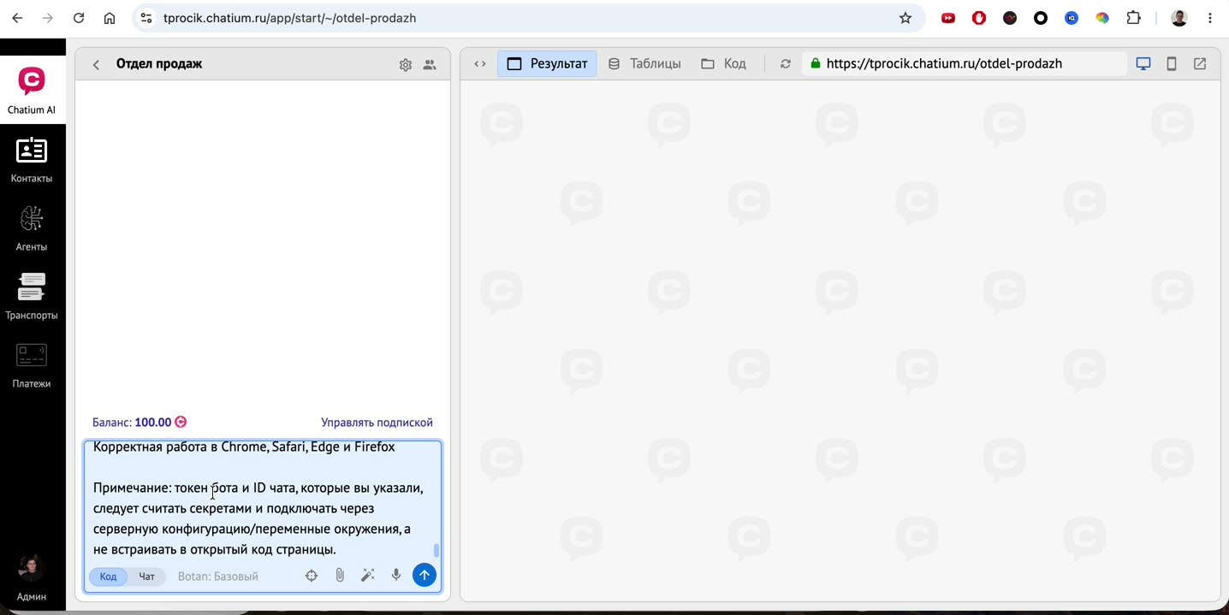Image resolution: width=1229 pixels, height=615 pixels.
Task: Click the Баланс: 100.00 text
Action: coord(132,423)
